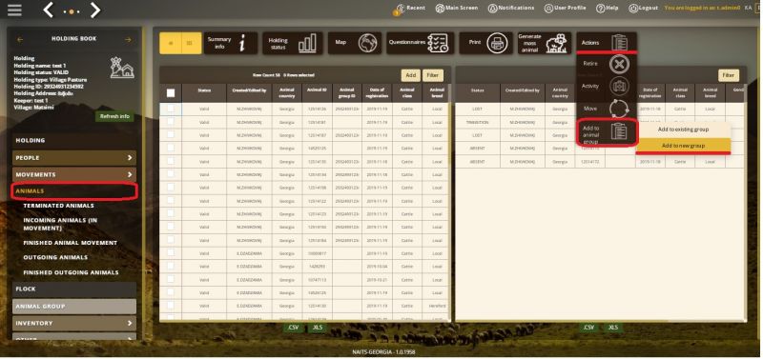Export left table as XLS
The height and width of the screenshot is (359, 763).
click(x=318, y=328)
